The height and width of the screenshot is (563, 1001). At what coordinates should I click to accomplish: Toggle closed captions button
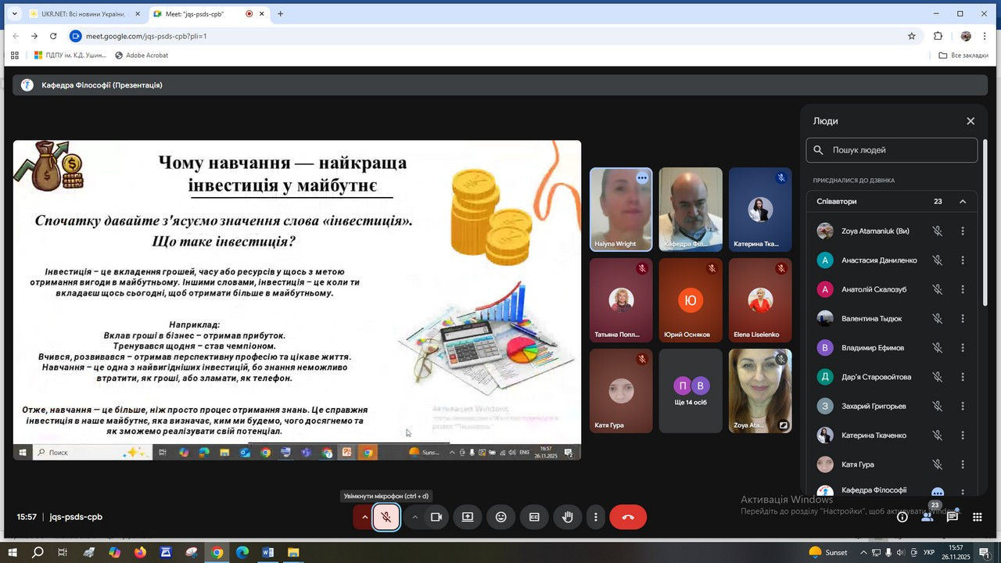tap(535, 517)
